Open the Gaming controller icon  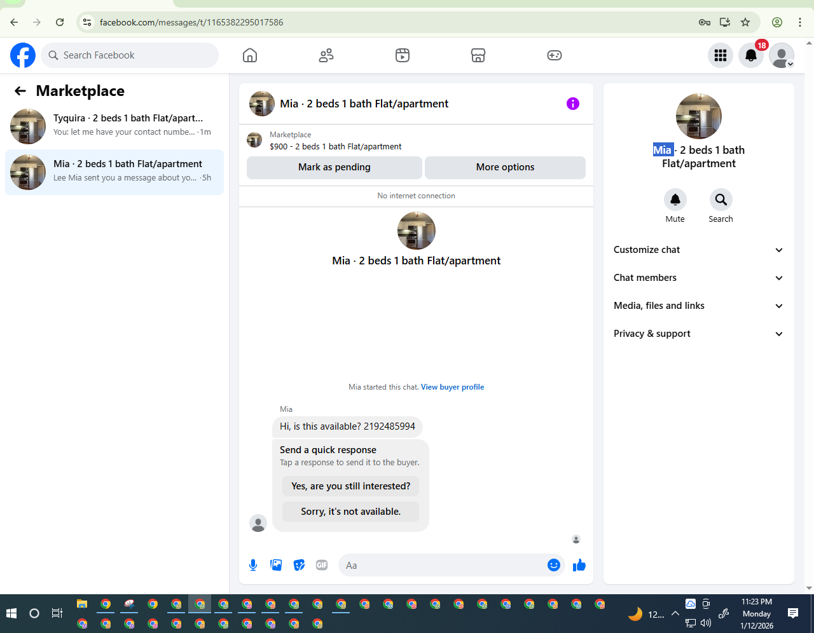click(x=555, y=55)
